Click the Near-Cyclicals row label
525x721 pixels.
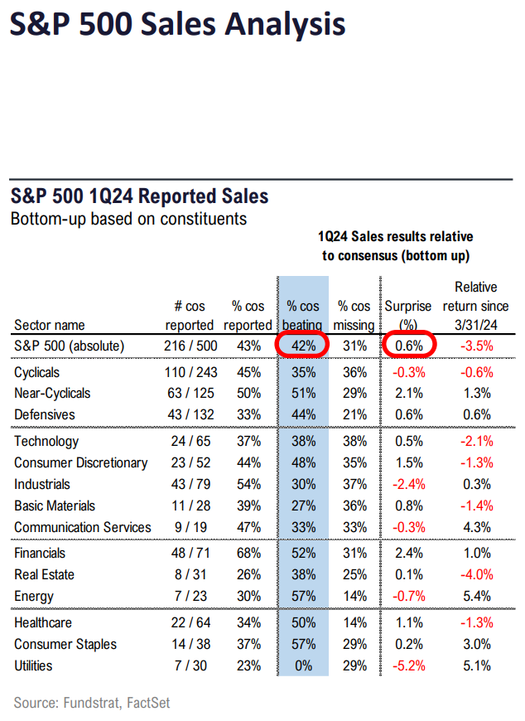(x=52, y=393)
